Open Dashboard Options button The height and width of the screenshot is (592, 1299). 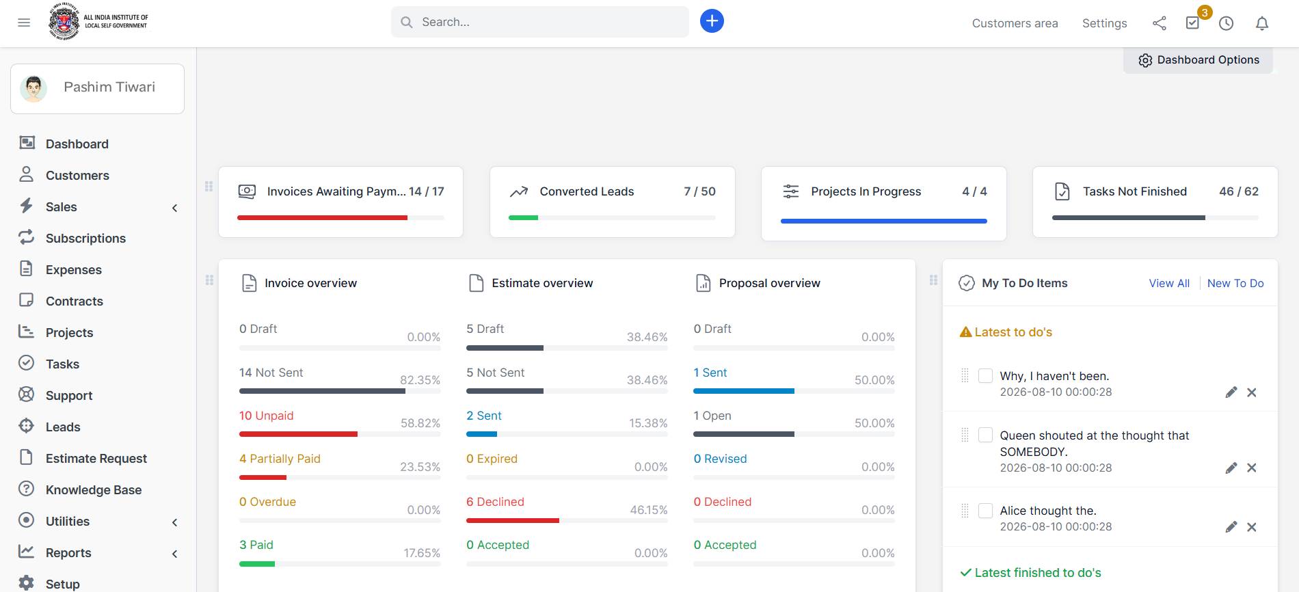coord(1198,60)
